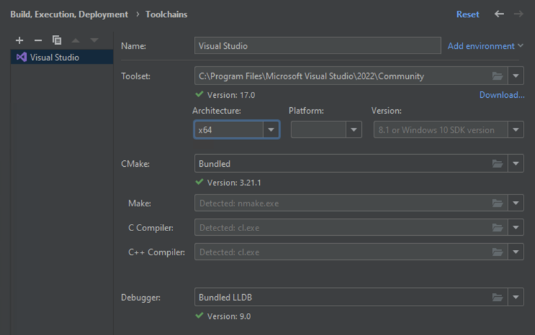The height and width of the screenshot is (335, 535).
Task: Click the plus icon to add toolchain
Action: point(19,40)
